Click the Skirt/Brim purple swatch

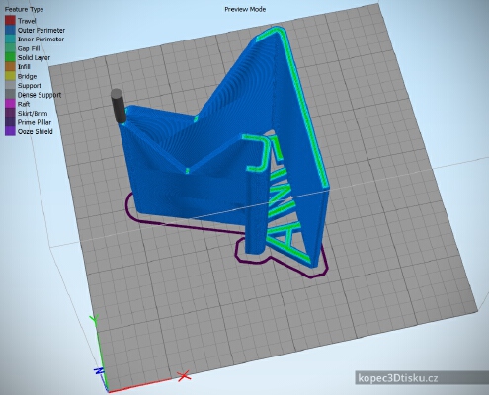pyautogui.click(x=10, y=113)
